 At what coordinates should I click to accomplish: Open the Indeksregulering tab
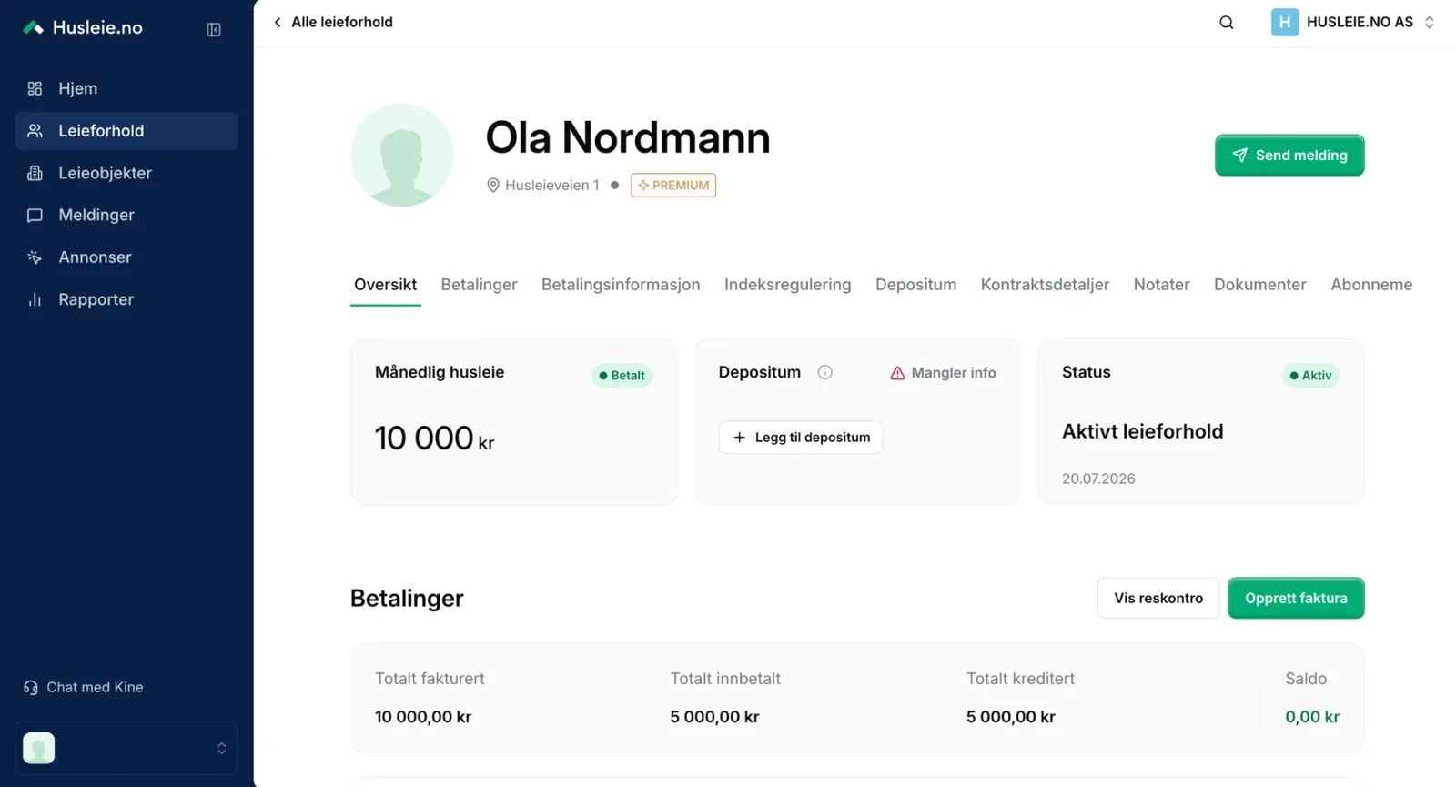pos(788,285)
